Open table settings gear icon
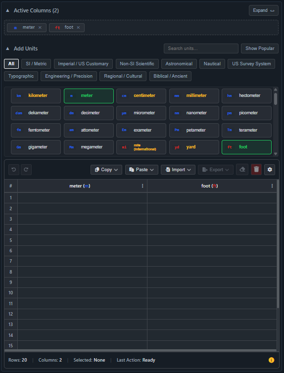Screen dimensions: 284x373 pyautogui.click(x=270, y=170)
